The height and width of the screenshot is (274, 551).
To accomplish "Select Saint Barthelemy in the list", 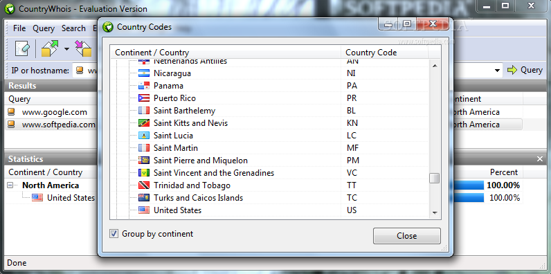I will tap(184, 111).
